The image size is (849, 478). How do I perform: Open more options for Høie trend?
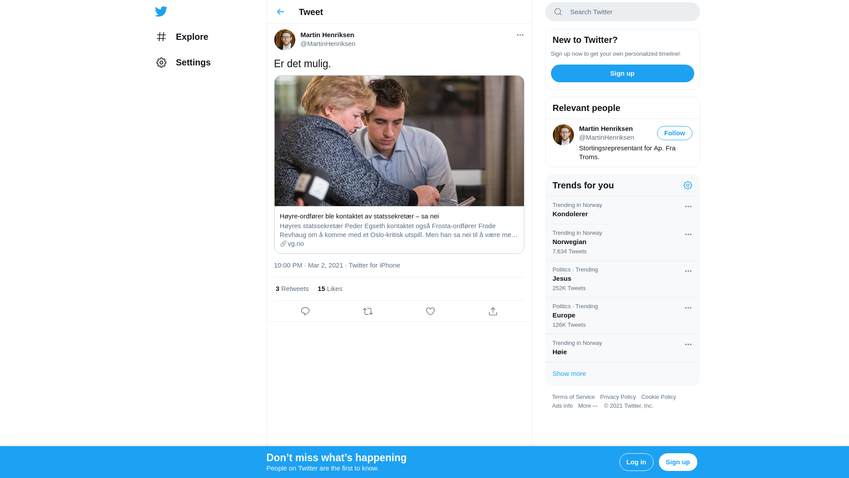tap(688, 344)
